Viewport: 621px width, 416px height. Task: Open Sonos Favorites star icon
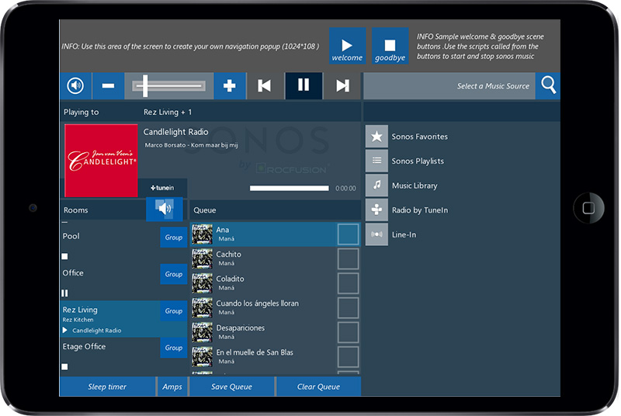point(376,137)
